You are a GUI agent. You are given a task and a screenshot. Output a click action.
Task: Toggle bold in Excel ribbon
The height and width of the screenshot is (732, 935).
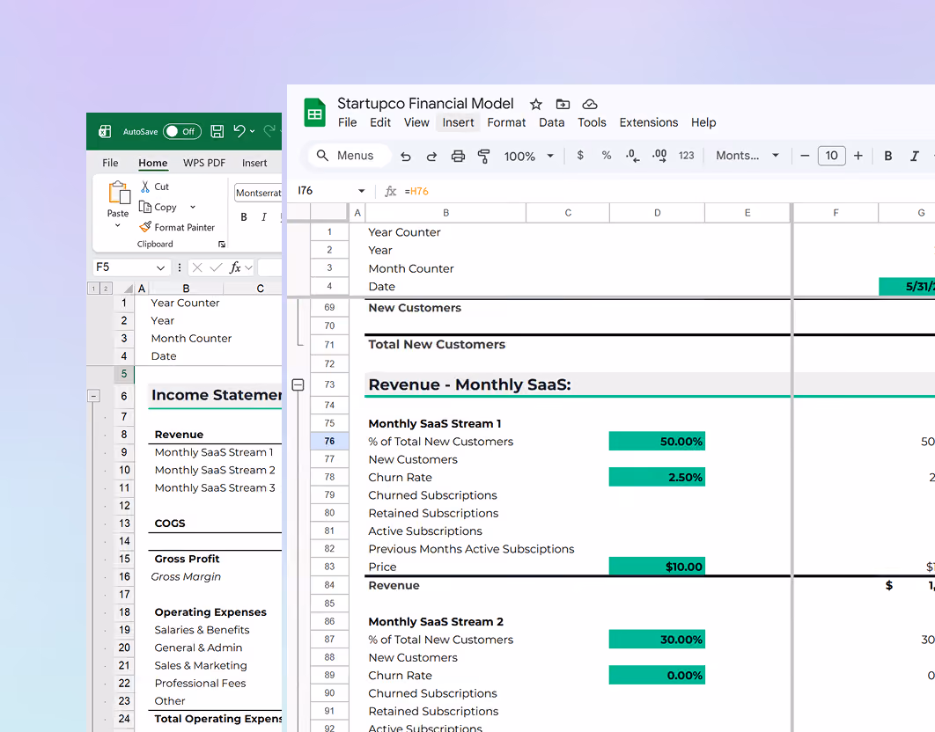[244, 217]
